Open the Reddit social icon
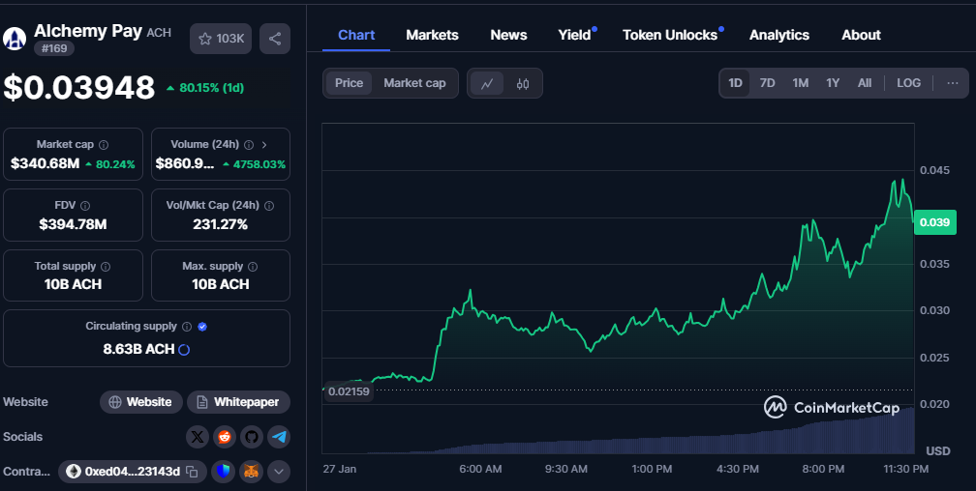Image resolution: width=976 pixels, height=491 pixels. [x=225, y=437]
